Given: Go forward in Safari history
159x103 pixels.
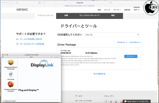Looking at the screenshot, I should pos(13,3).
